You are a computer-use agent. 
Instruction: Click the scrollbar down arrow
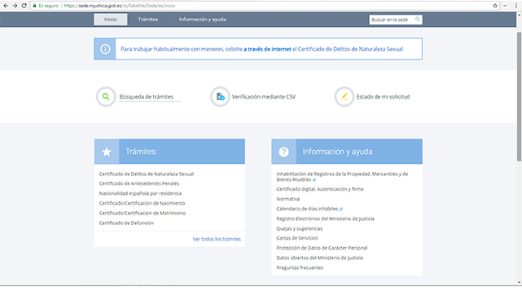519,282
